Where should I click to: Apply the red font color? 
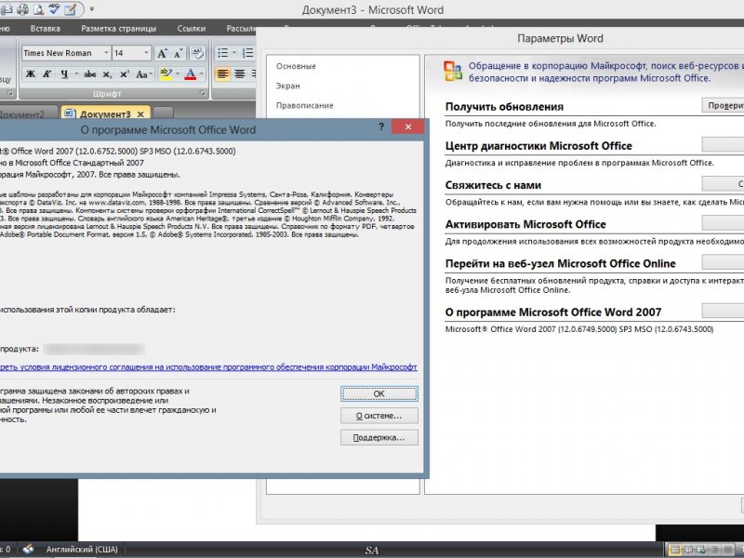pyautogui.click(x=191, y=74)
